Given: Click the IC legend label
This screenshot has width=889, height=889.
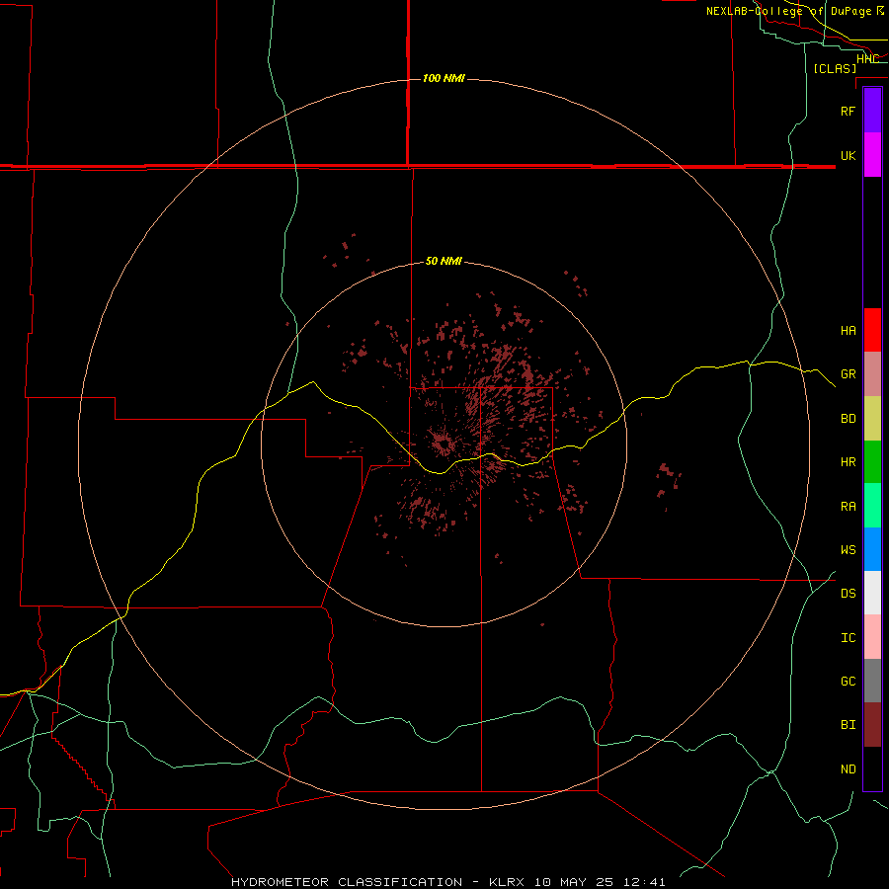Looking at the screenshot, I should [848, 638].
